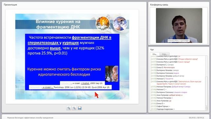The height and width of the screenshot is (119, 211).
Task: Click slide title 'Влияние курения на фрагментацию ДНК'
Action: [58, 24]
